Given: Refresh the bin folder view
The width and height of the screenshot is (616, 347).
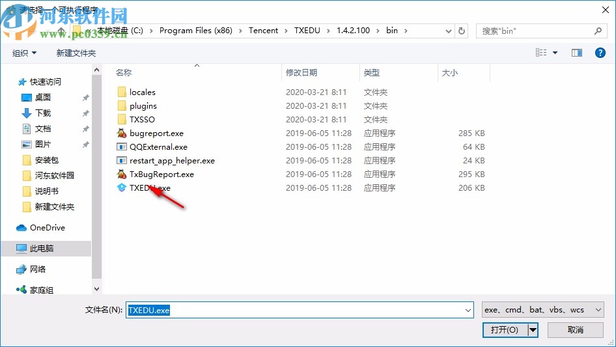Looking at the screenshot, I should point(462,31).
